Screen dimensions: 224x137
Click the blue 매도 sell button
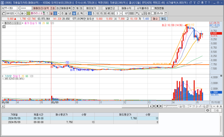[x=163, y=19]
